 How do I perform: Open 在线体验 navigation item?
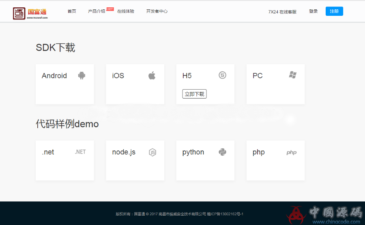[x=126, y=11]
